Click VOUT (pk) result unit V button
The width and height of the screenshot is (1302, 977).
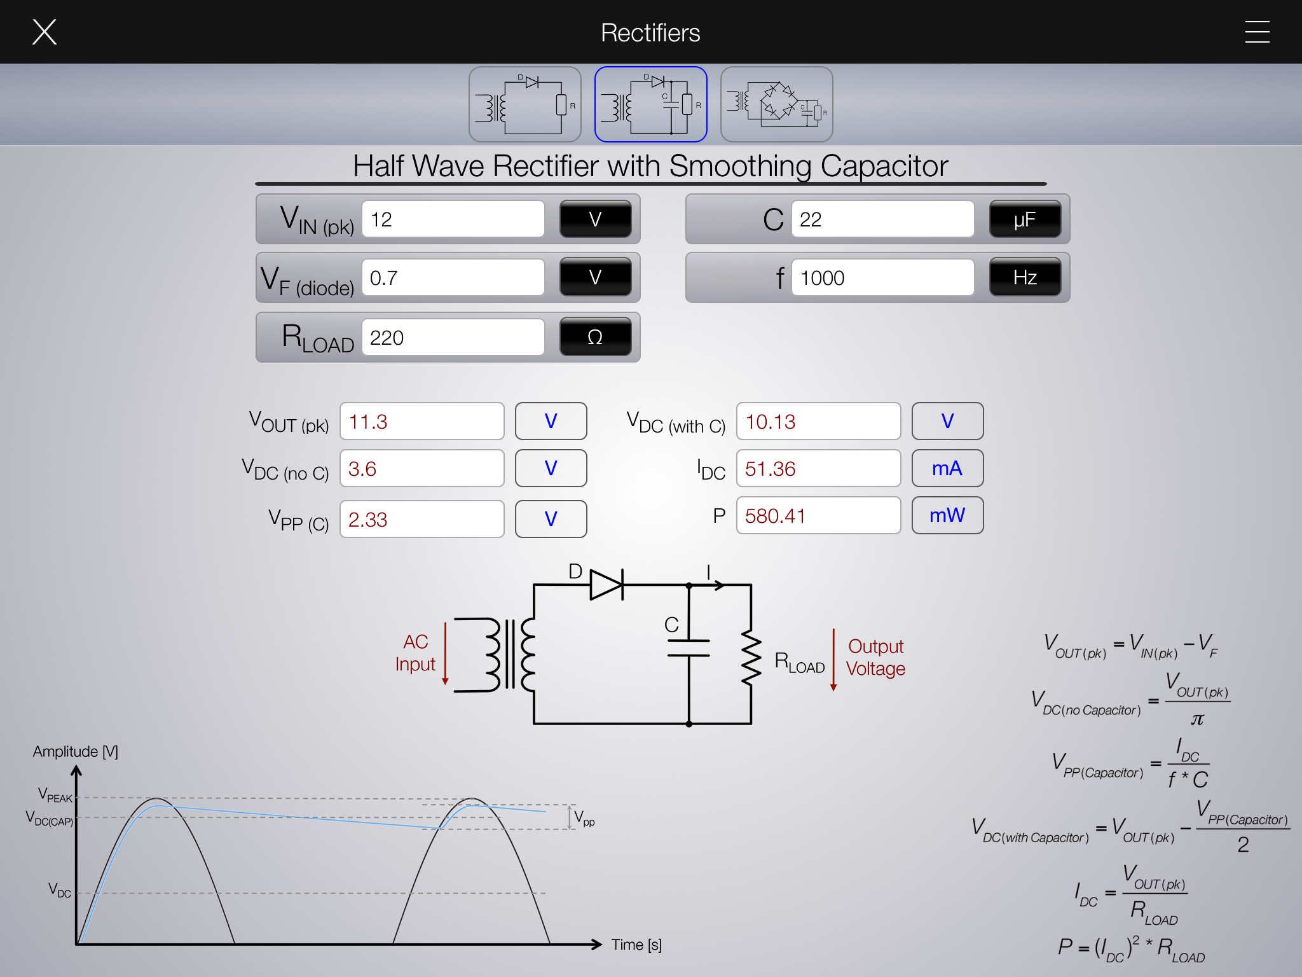(x=551, y=421)
